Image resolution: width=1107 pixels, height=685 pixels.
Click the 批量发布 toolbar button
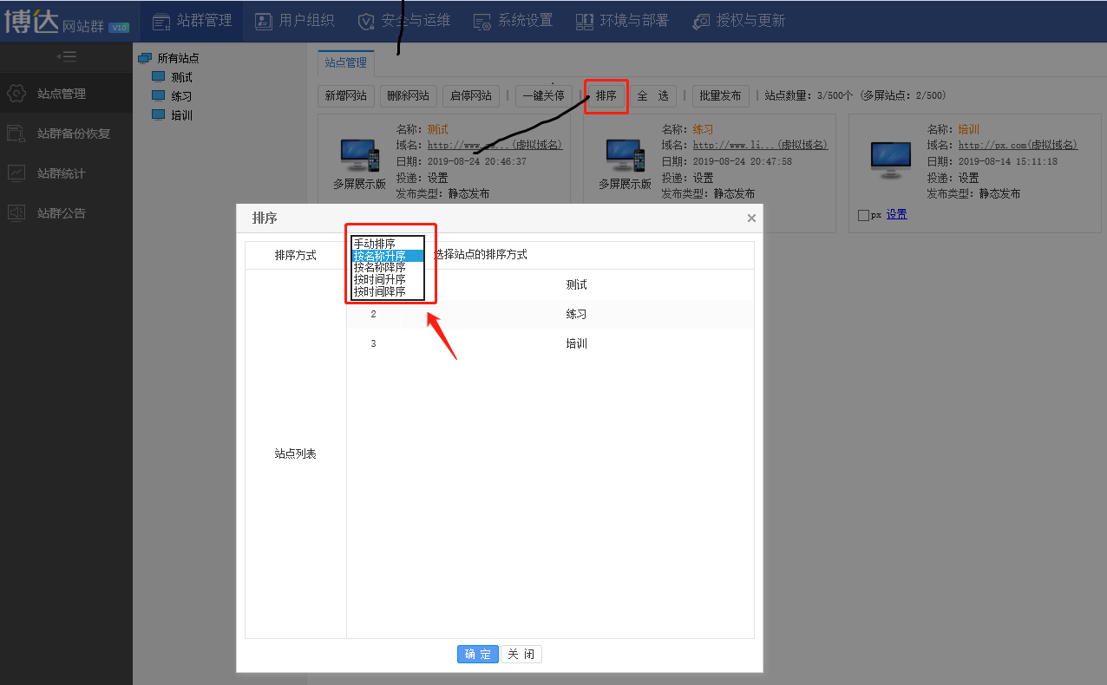coord(720,95)
